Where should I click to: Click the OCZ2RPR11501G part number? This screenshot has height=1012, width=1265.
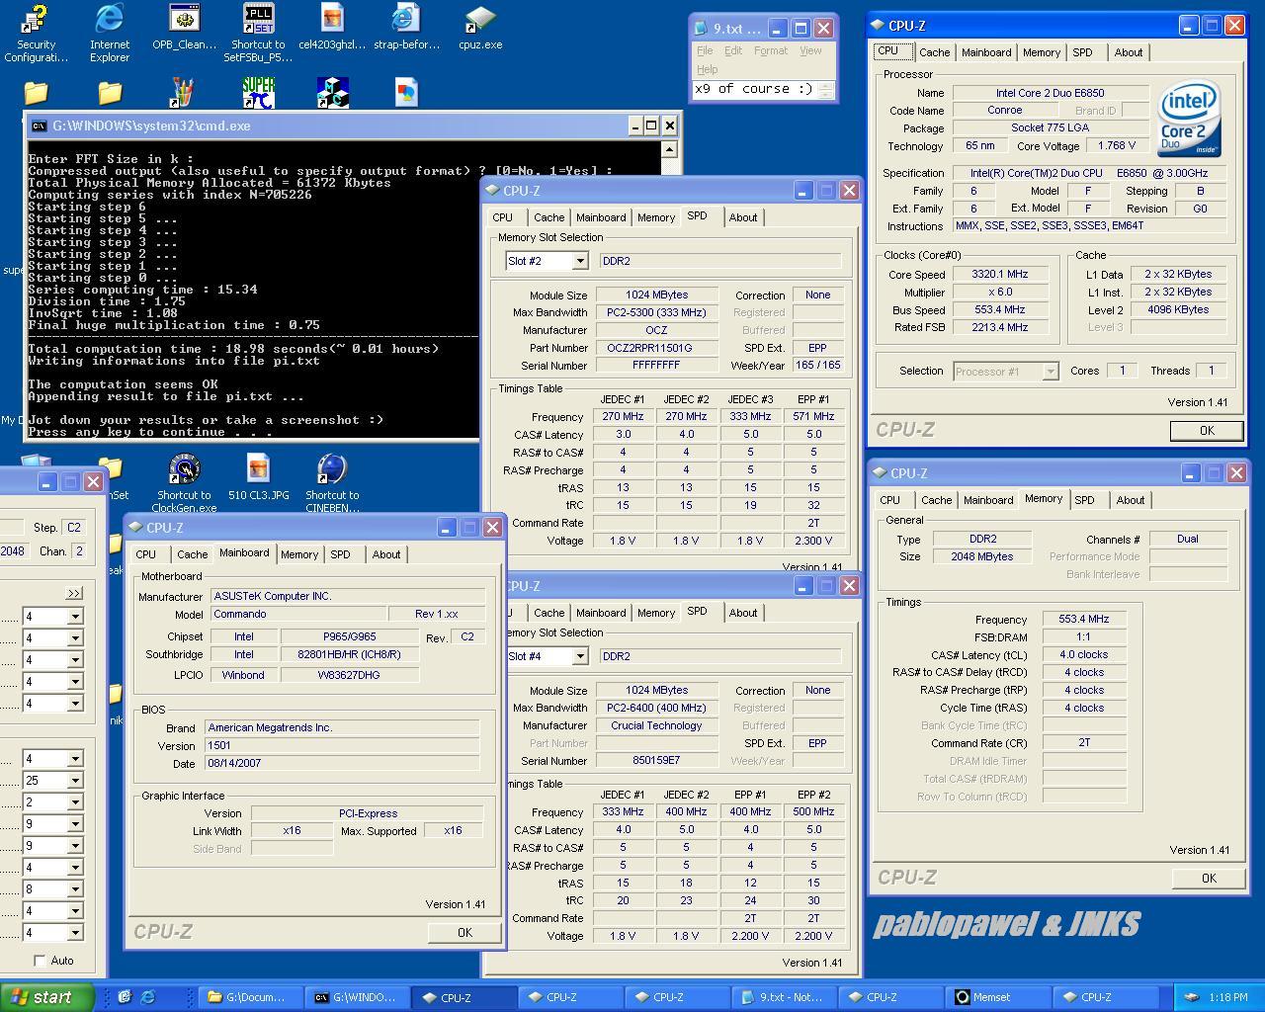[x=657, y=348]
